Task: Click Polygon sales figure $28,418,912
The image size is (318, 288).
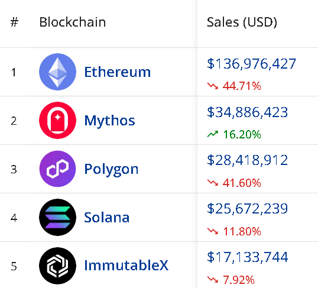Action: [x=247, y=160]
